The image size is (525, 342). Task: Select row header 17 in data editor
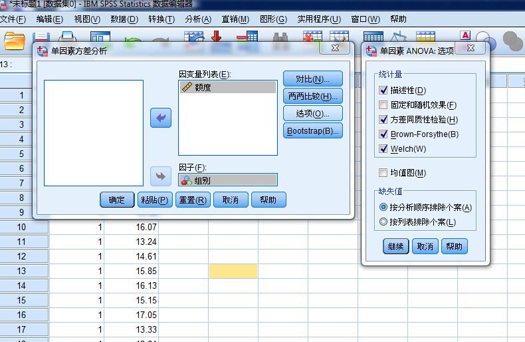click(24, 329)
